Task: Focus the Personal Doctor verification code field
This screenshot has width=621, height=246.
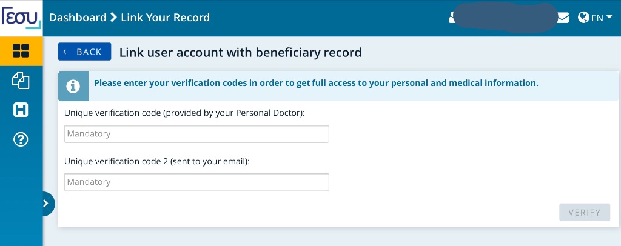Action: (196, 134)
